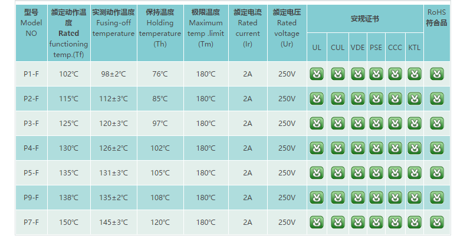Select the Holding temperature (Th) header

pyautogui.click(x=160, y=28)
